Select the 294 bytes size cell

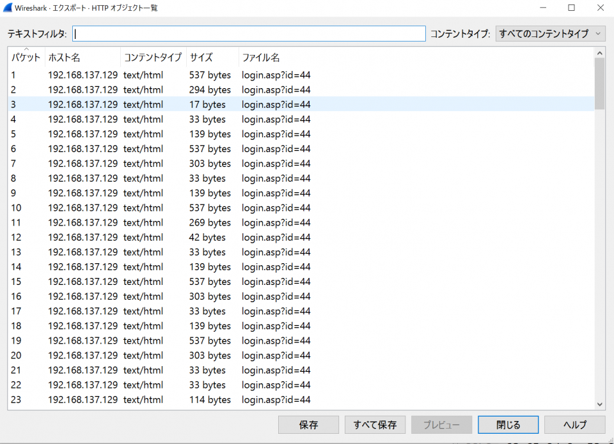[210, 90]
